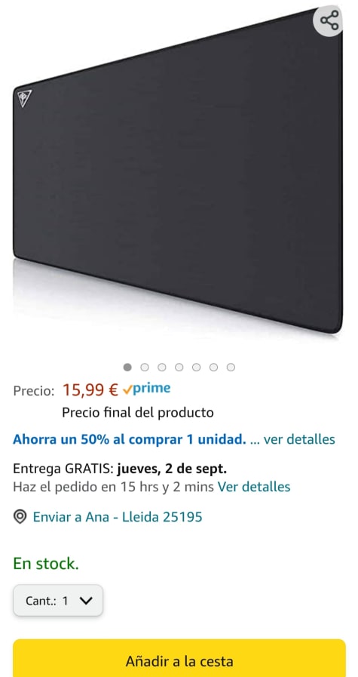Image resolution: width=358 pixels, height=677 pixels.
Task: Select the last image carousel dot
Action: (x=231, y=367)
